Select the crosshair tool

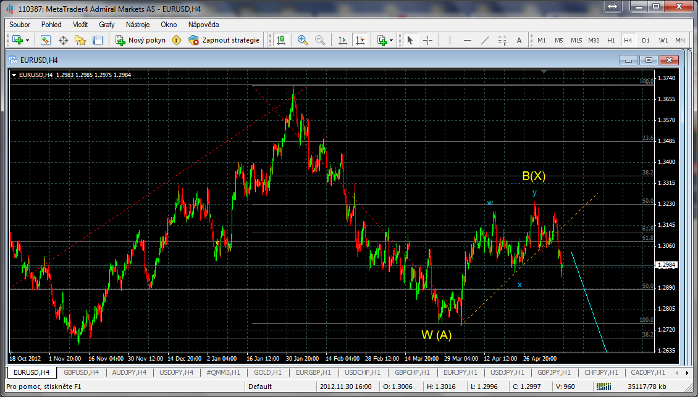(x=428, y=40)
